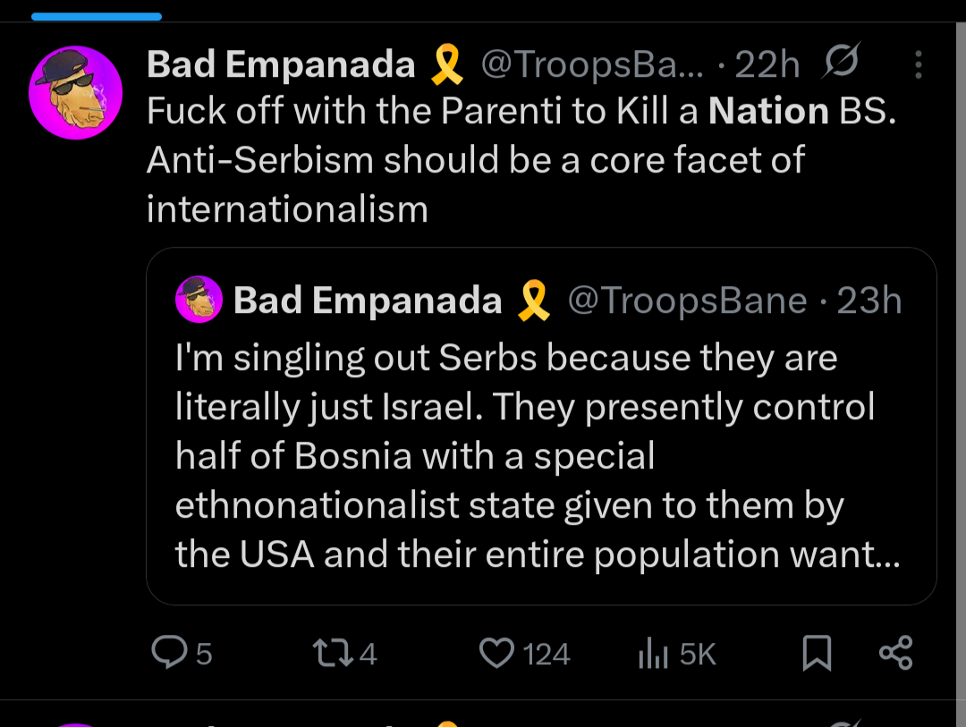
Task: Click the reply speech bubble icon
Action: click(169, 653)
